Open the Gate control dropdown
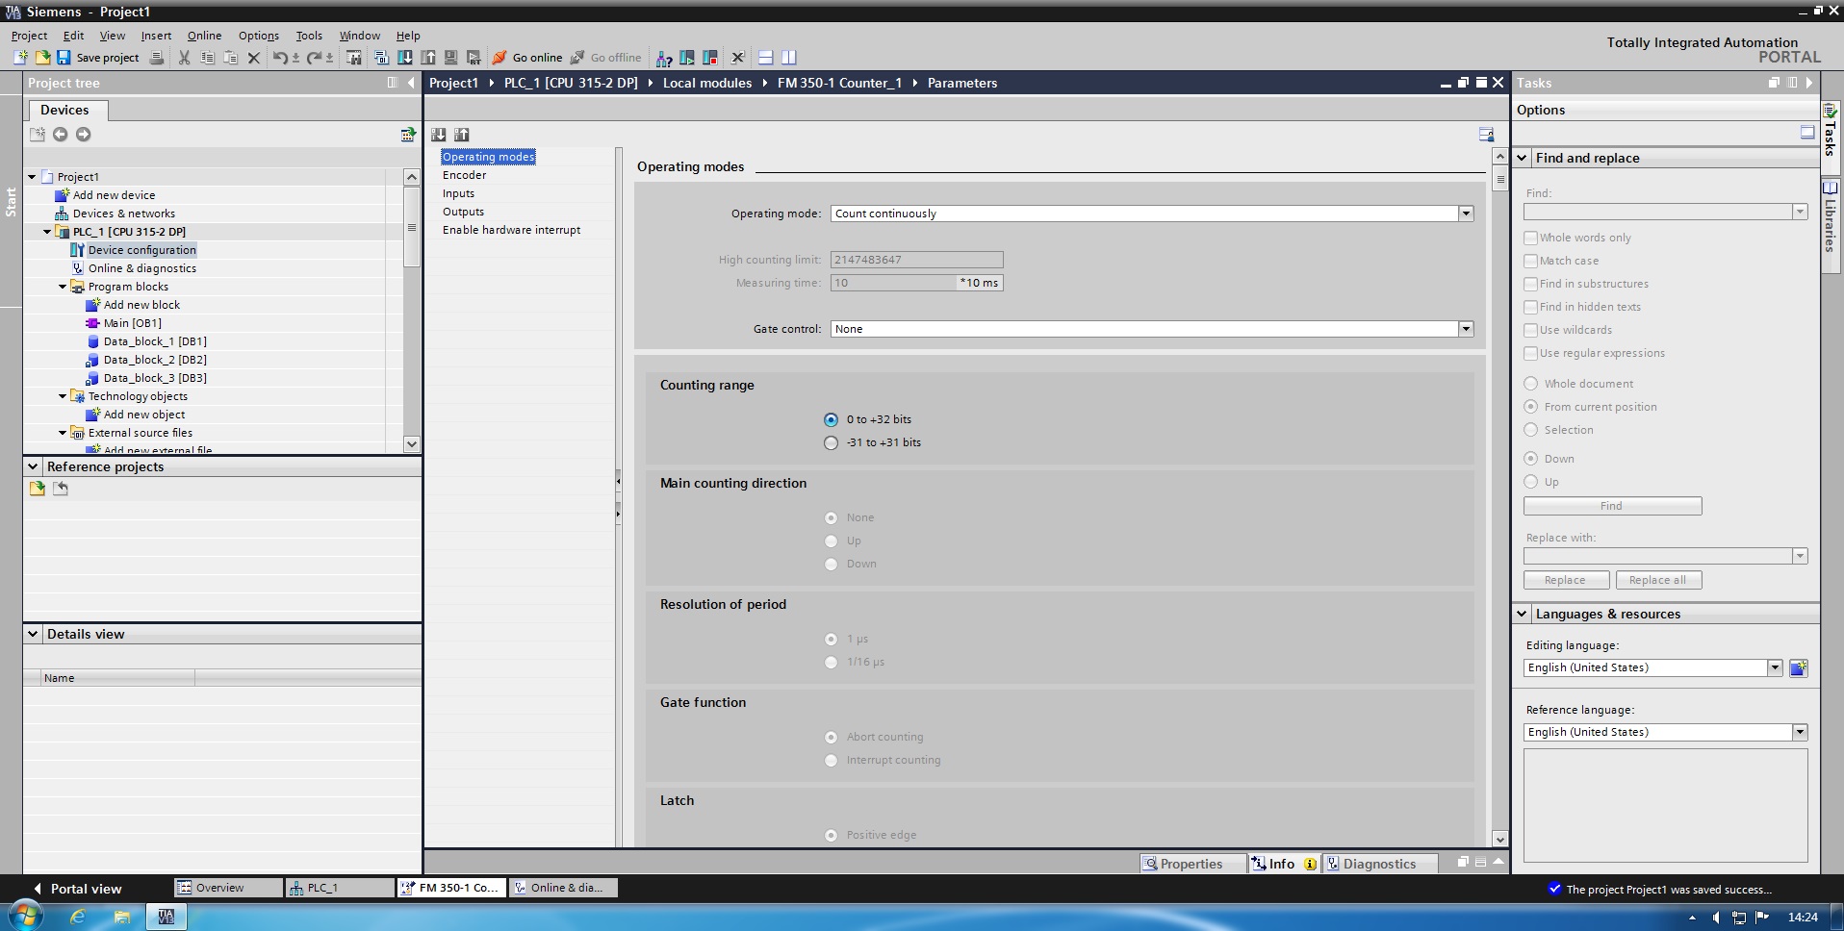This screenshot has height=931, width=1844. (1466, 329)
